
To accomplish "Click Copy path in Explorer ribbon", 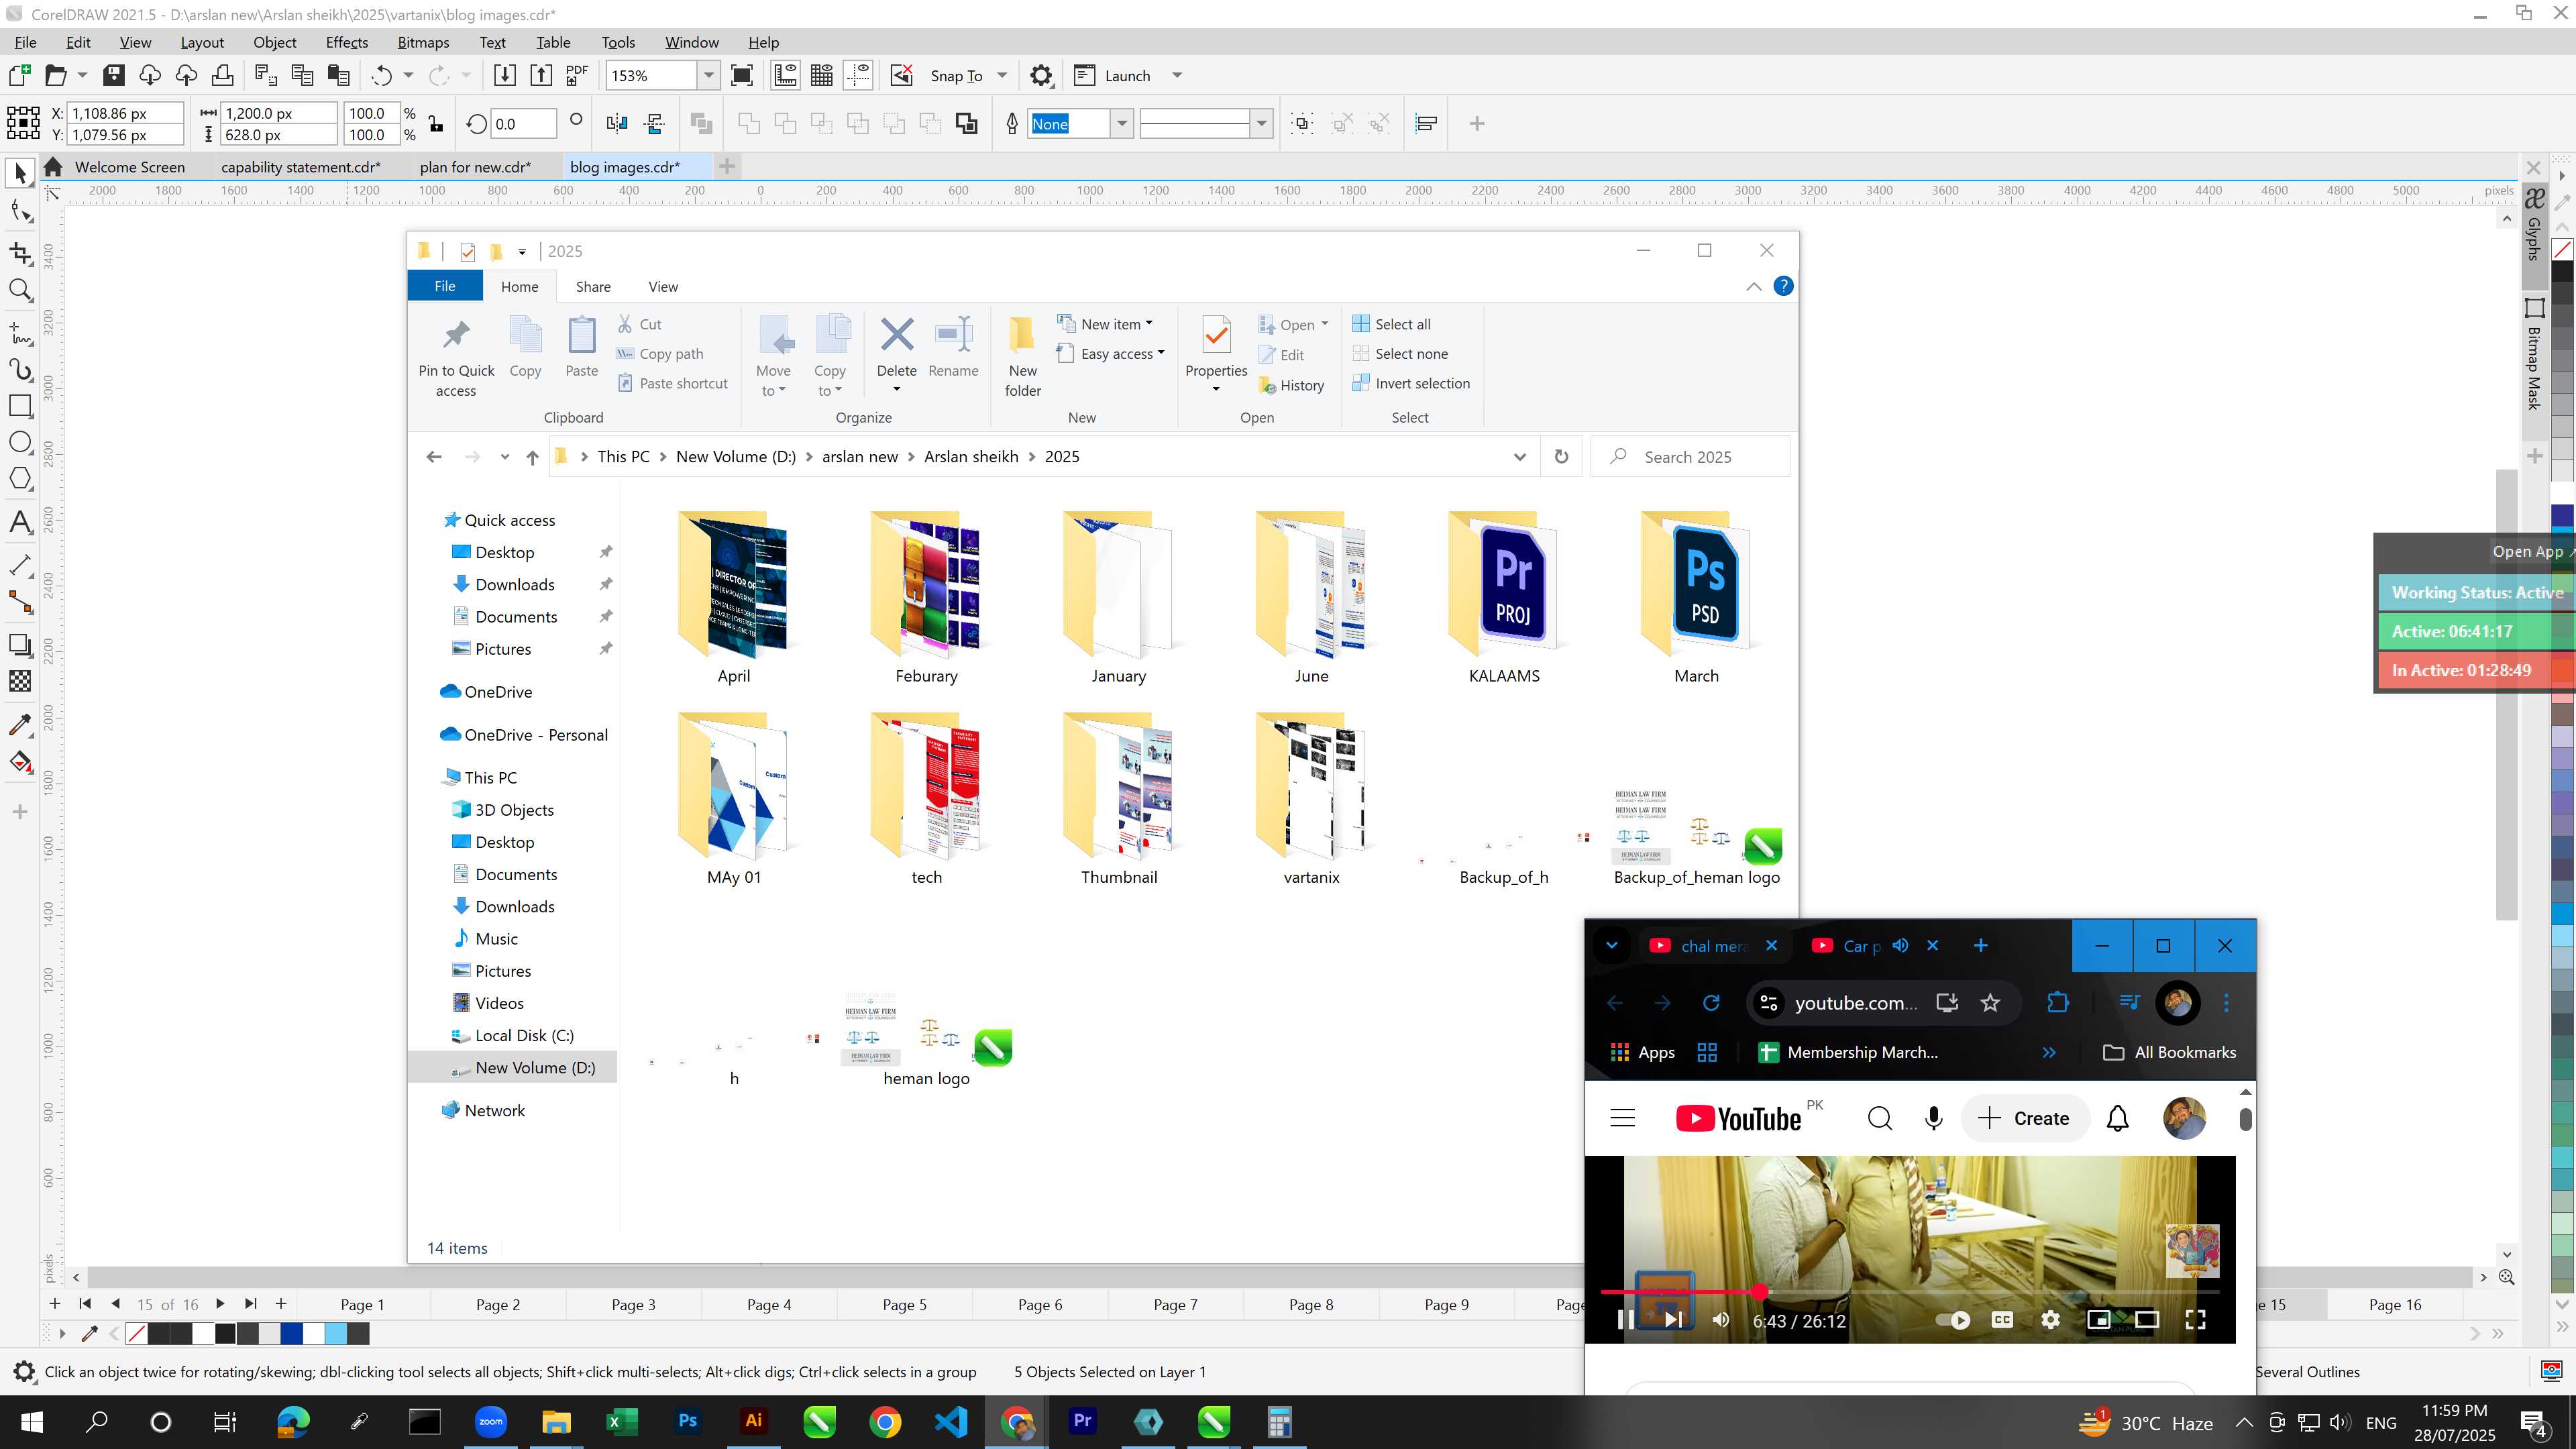I will pos(660,353).
